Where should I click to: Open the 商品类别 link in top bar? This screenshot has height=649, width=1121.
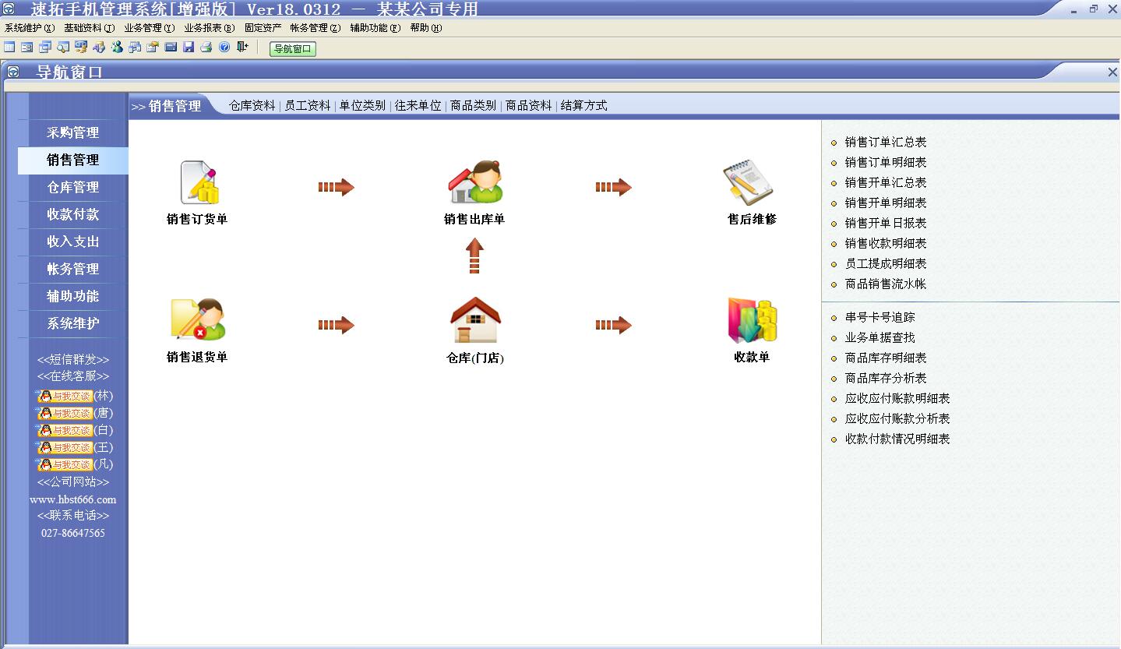(x=474, y=105)
